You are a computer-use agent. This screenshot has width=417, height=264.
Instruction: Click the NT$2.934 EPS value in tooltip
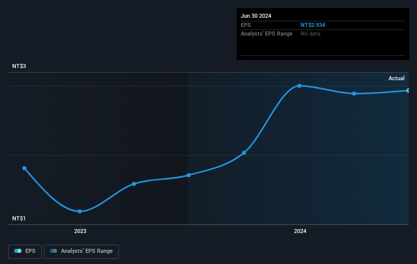313,25
